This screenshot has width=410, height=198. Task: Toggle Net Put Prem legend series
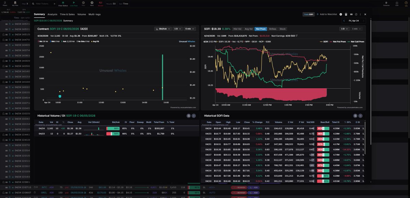[338, 41]
